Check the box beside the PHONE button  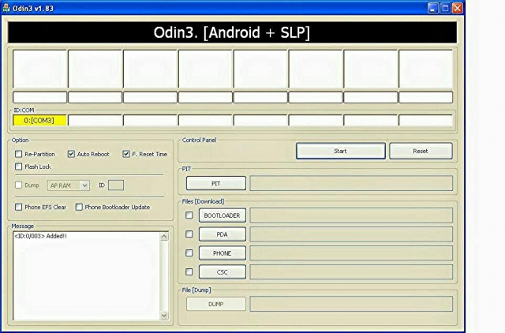[x=189, y=253]
